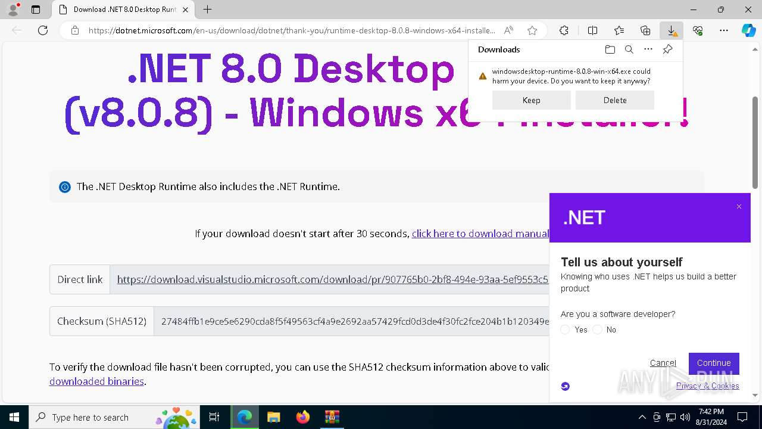Close the Download .NET 8.0 tab

click(185, 10)
